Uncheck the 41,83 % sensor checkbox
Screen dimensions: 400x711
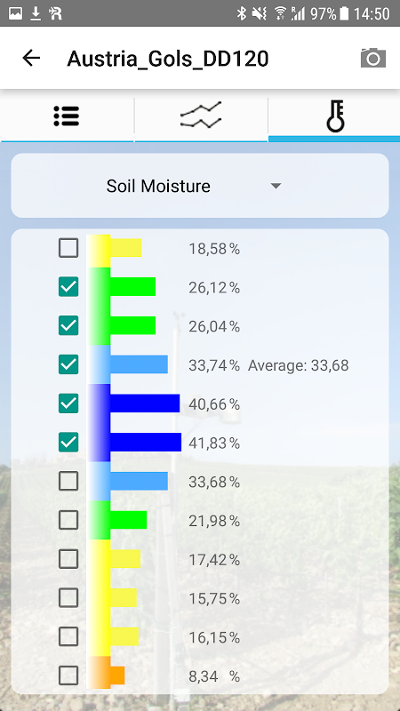(68, 442)
